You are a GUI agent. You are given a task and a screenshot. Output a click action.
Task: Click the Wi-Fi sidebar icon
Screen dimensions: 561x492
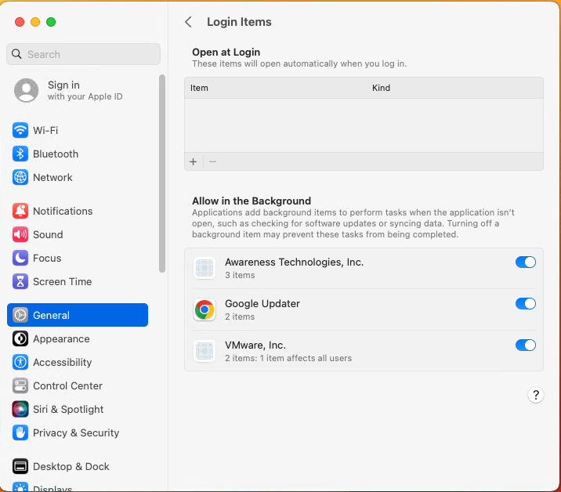[x=20, y=130]
